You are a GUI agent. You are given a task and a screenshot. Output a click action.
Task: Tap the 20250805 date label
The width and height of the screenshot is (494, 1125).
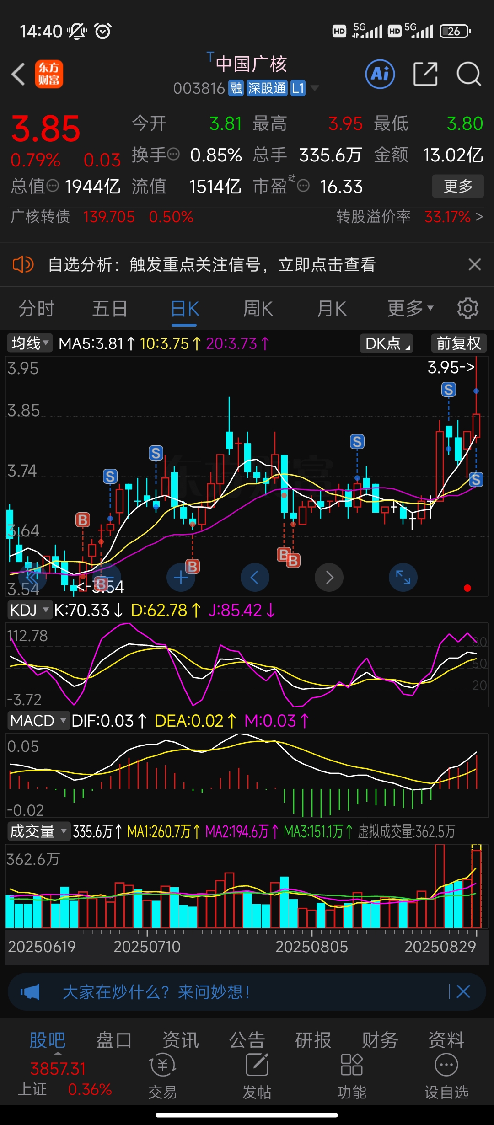point(311,947)
